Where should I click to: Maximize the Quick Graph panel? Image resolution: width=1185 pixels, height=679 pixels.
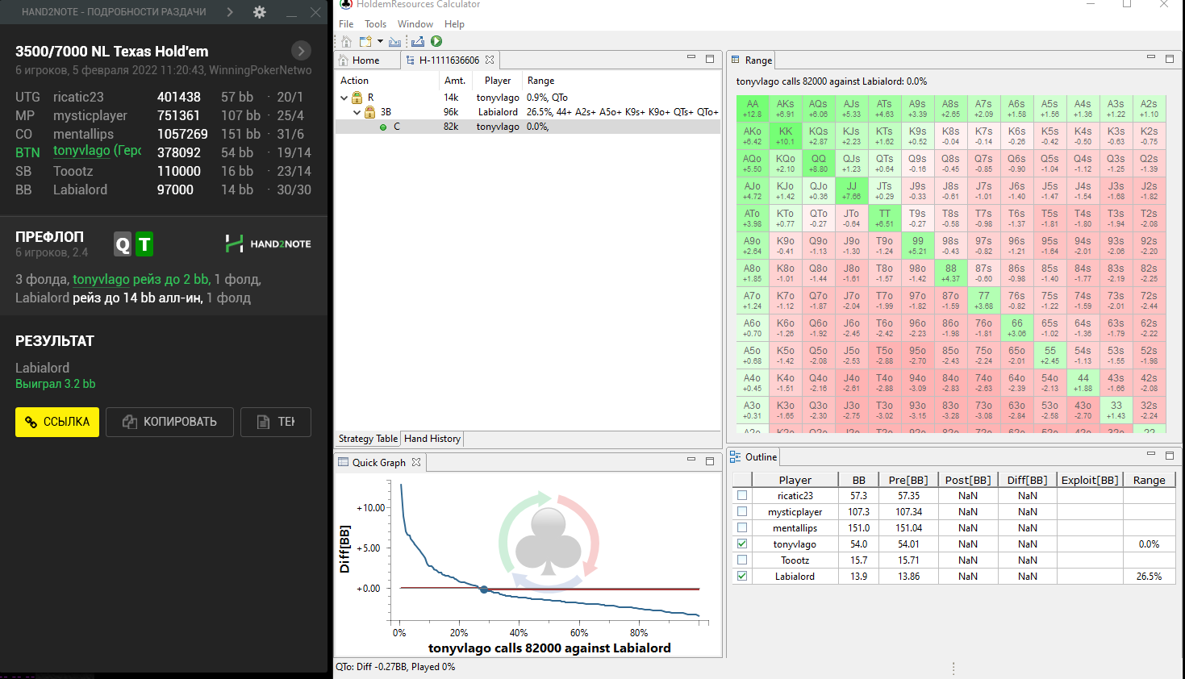[x=710, y=460]
